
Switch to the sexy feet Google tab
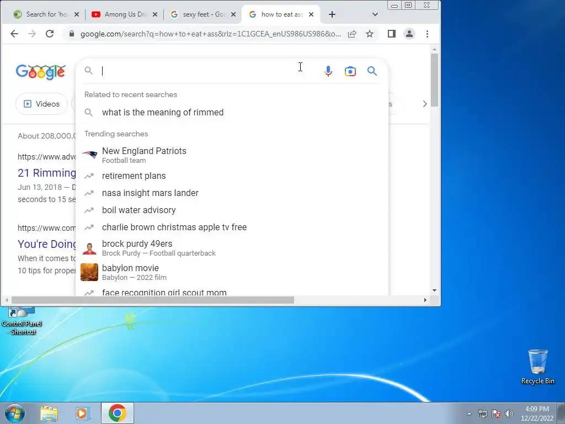click(203, 14)
